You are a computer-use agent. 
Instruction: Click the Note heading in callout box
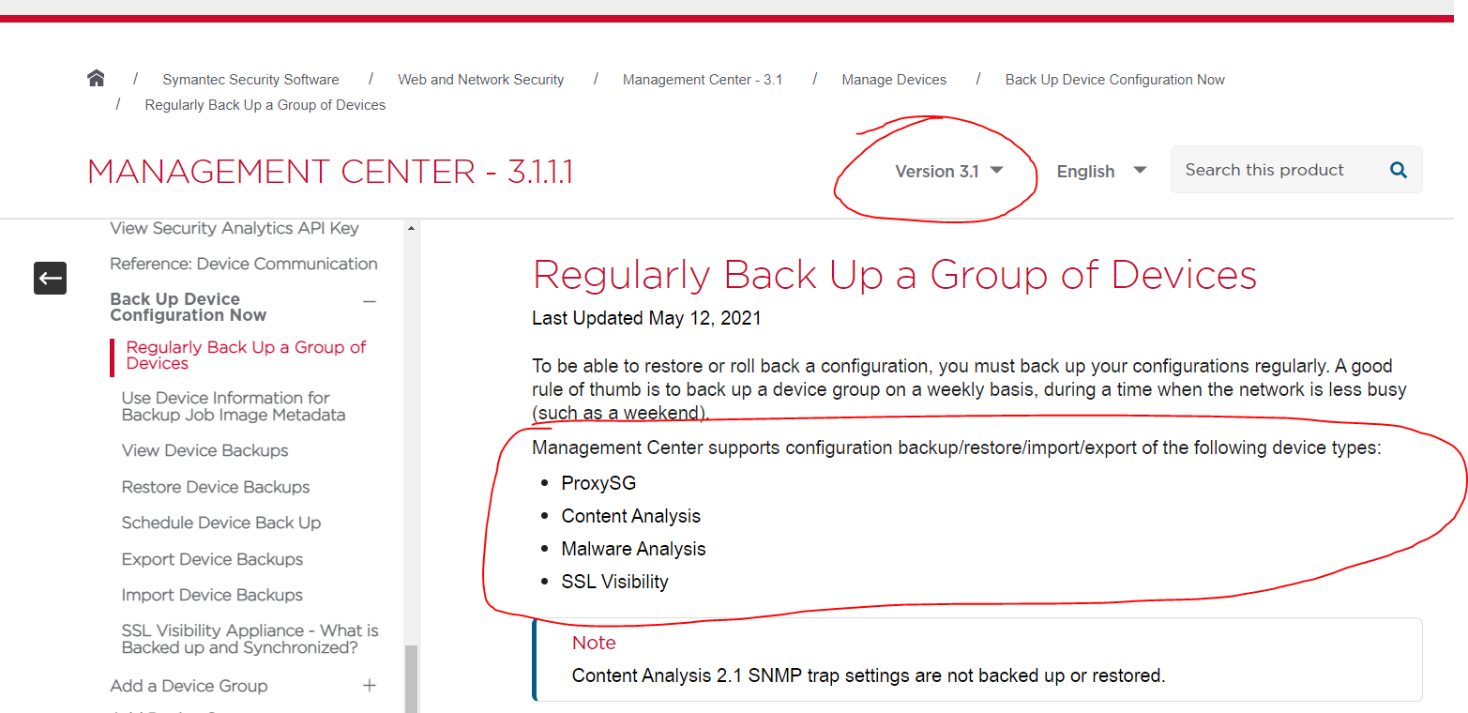(594, 643)
